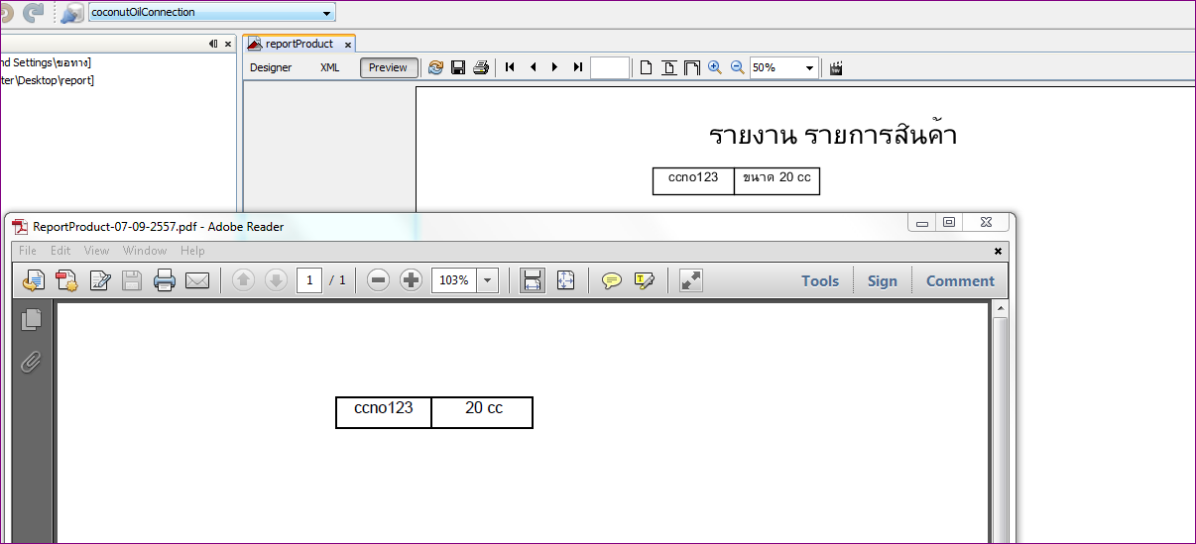Image resolution: width=1196 pixels, height=544 pixels.
Task: Add a sticky note comment
Action: tap(612, 280)
